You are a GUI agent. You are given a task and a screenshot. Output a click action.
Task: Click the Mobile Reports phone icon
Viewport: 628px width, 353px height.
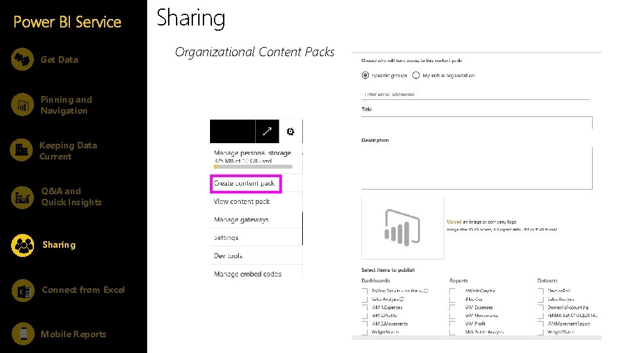(24, 333)
